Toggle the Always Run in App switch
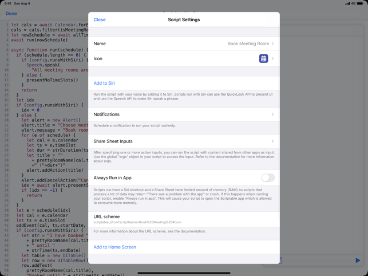 [267, 178]
